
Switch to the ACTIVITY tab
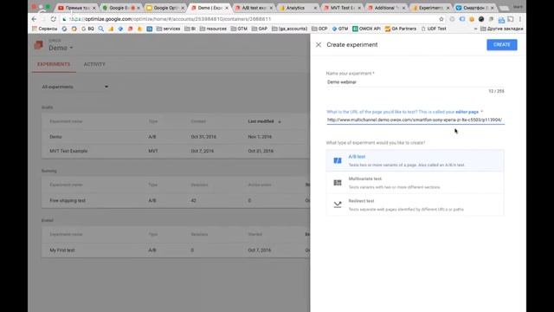(94, 64)
